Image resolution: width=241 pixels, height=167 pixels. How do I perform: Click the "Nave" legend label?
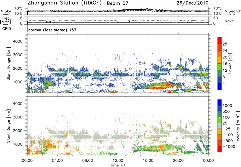coord(229,21)
